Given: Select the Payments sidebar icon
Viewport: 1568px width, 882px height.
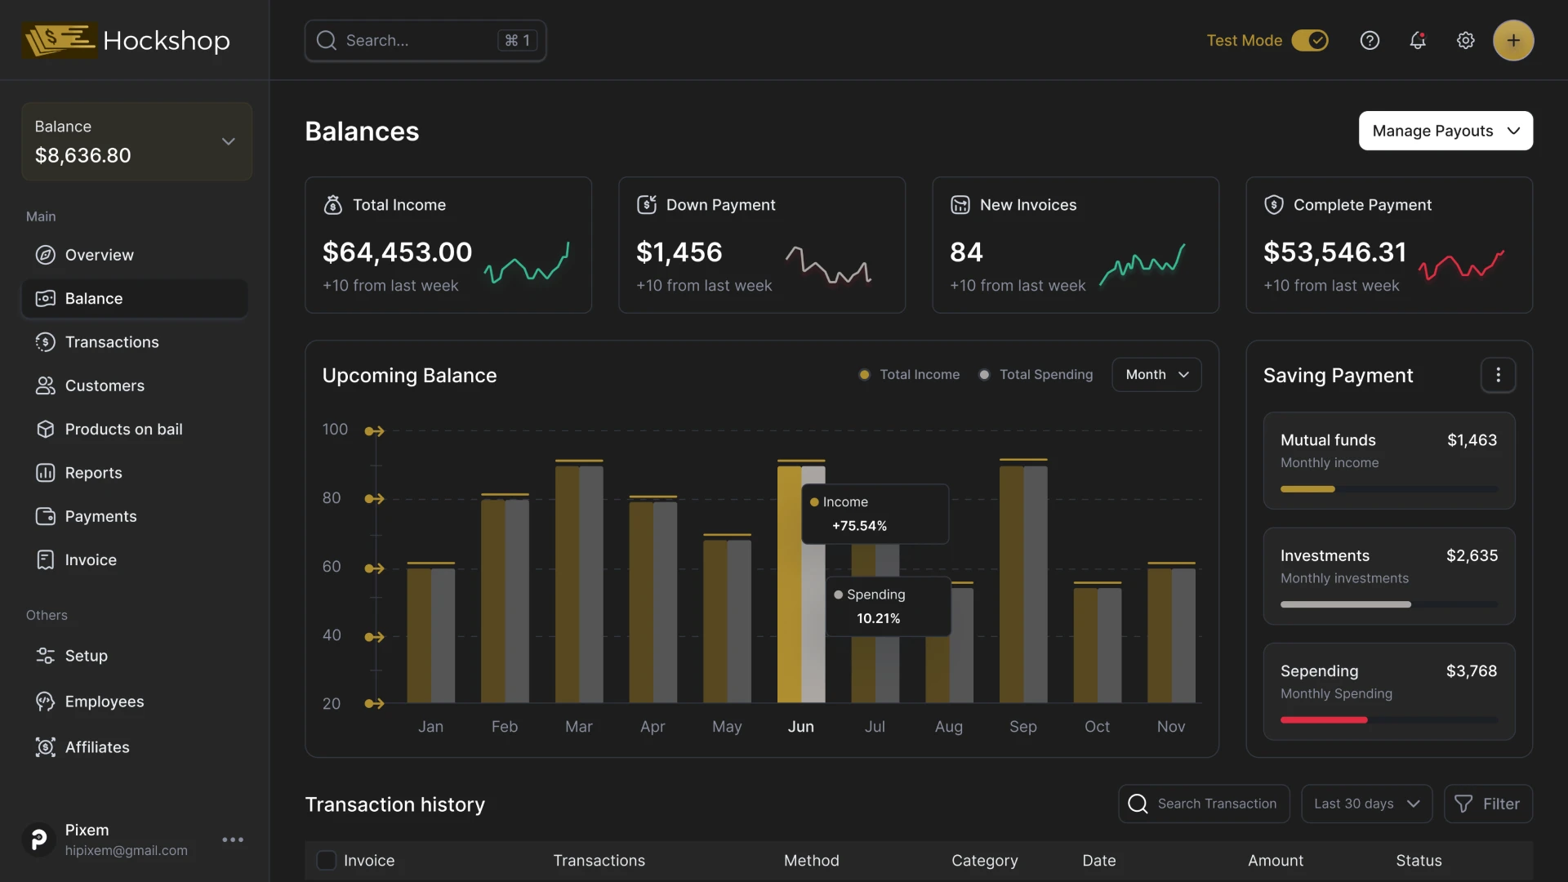Looking at the screenshot, I should pyautogui.click(x=46, y=516).
